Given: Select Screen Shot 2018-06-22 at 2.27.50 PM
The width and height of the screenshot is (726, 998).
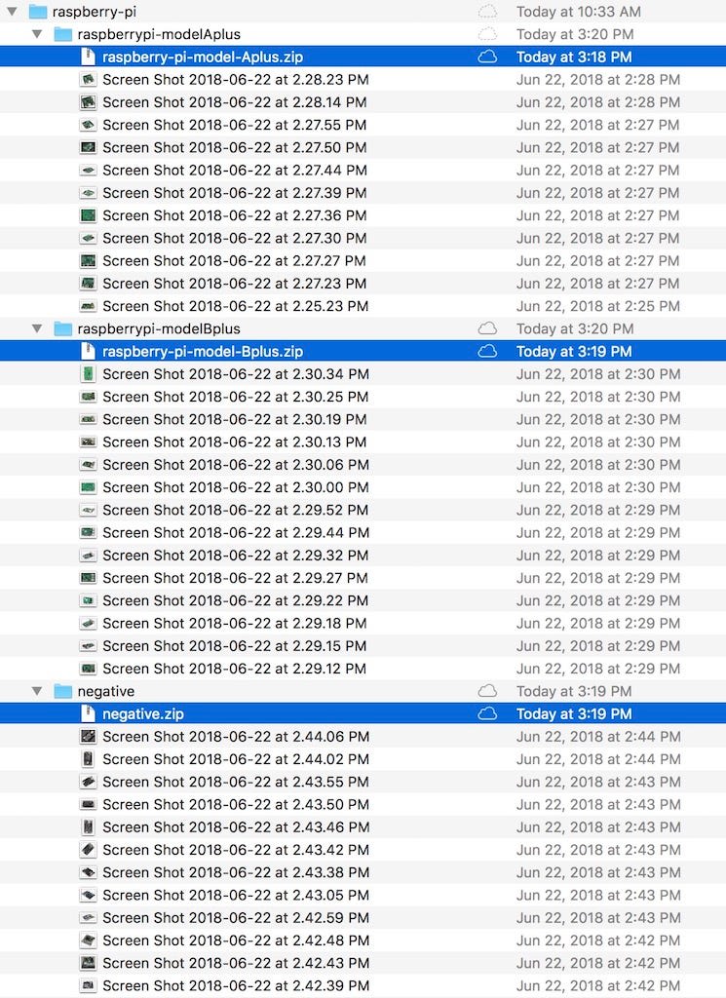Looking at the screenshot, I should click(235, 147).
